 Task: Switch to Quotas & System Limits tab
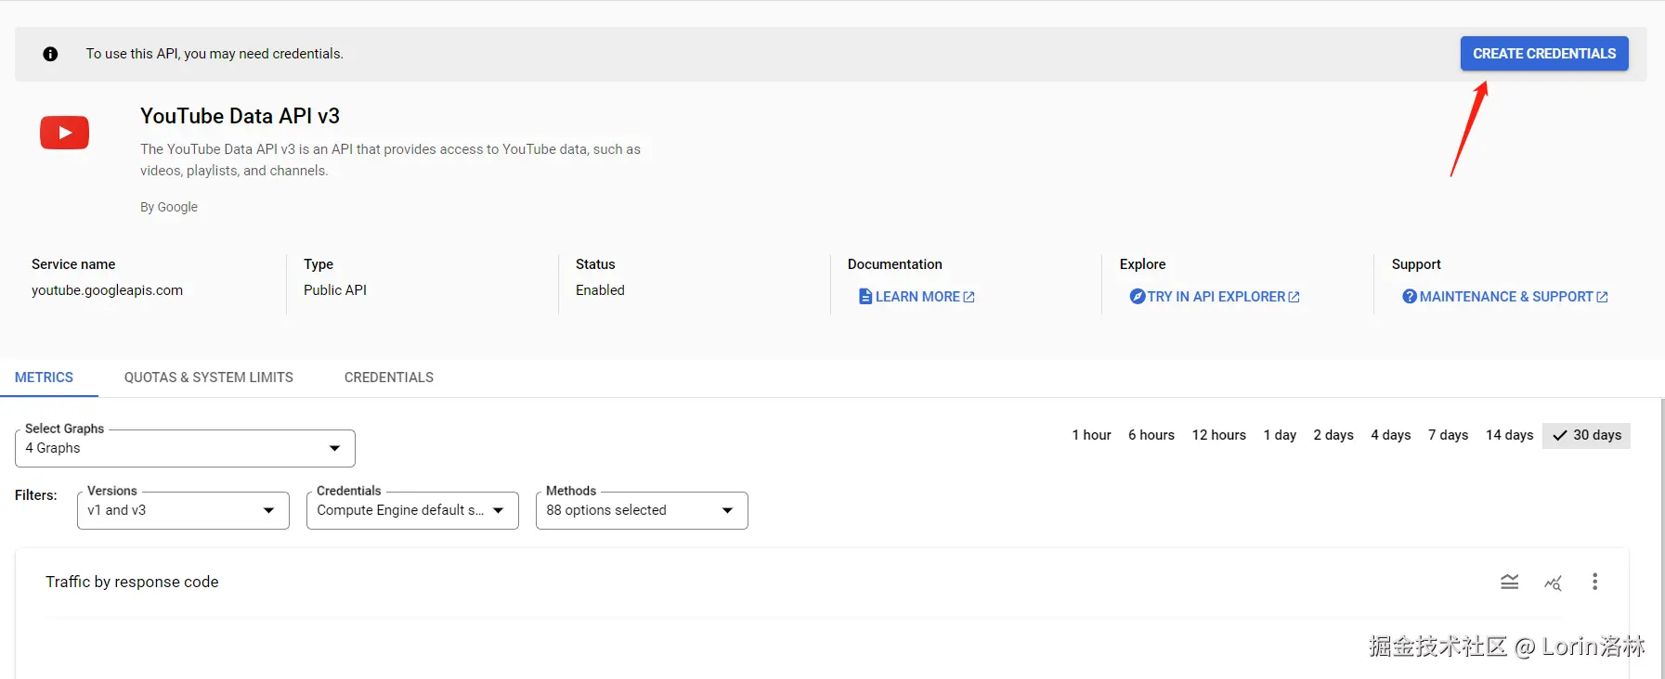pos(209,378)
